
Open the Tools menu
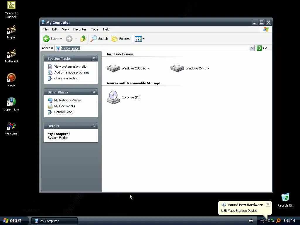tap(95, 29)
